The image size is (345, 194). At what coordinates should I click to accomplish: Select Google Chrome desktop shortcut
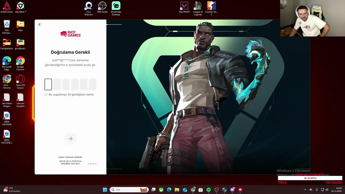point(20,64)
